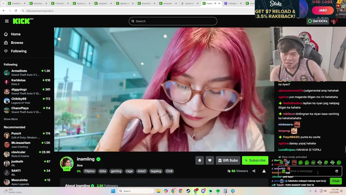Switch to the Umingle browser tab
The width and height of the screenshot is (346, 195).
[233, 4]
